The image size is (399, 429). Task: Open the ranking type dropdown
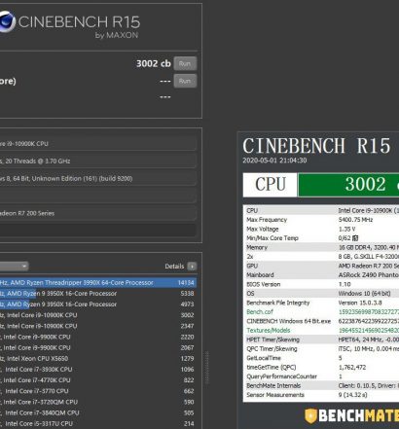tap(14, 267)
